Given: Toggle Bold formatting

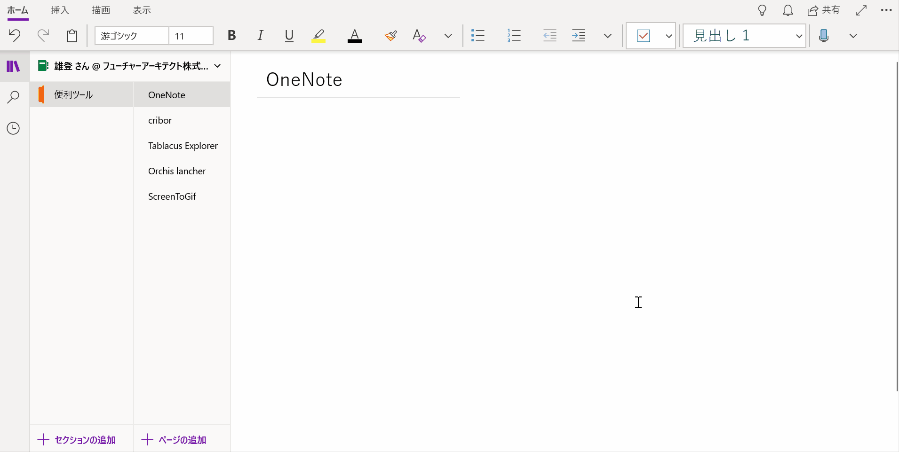Looking at the screenshot, I should [x=231, y=35].
